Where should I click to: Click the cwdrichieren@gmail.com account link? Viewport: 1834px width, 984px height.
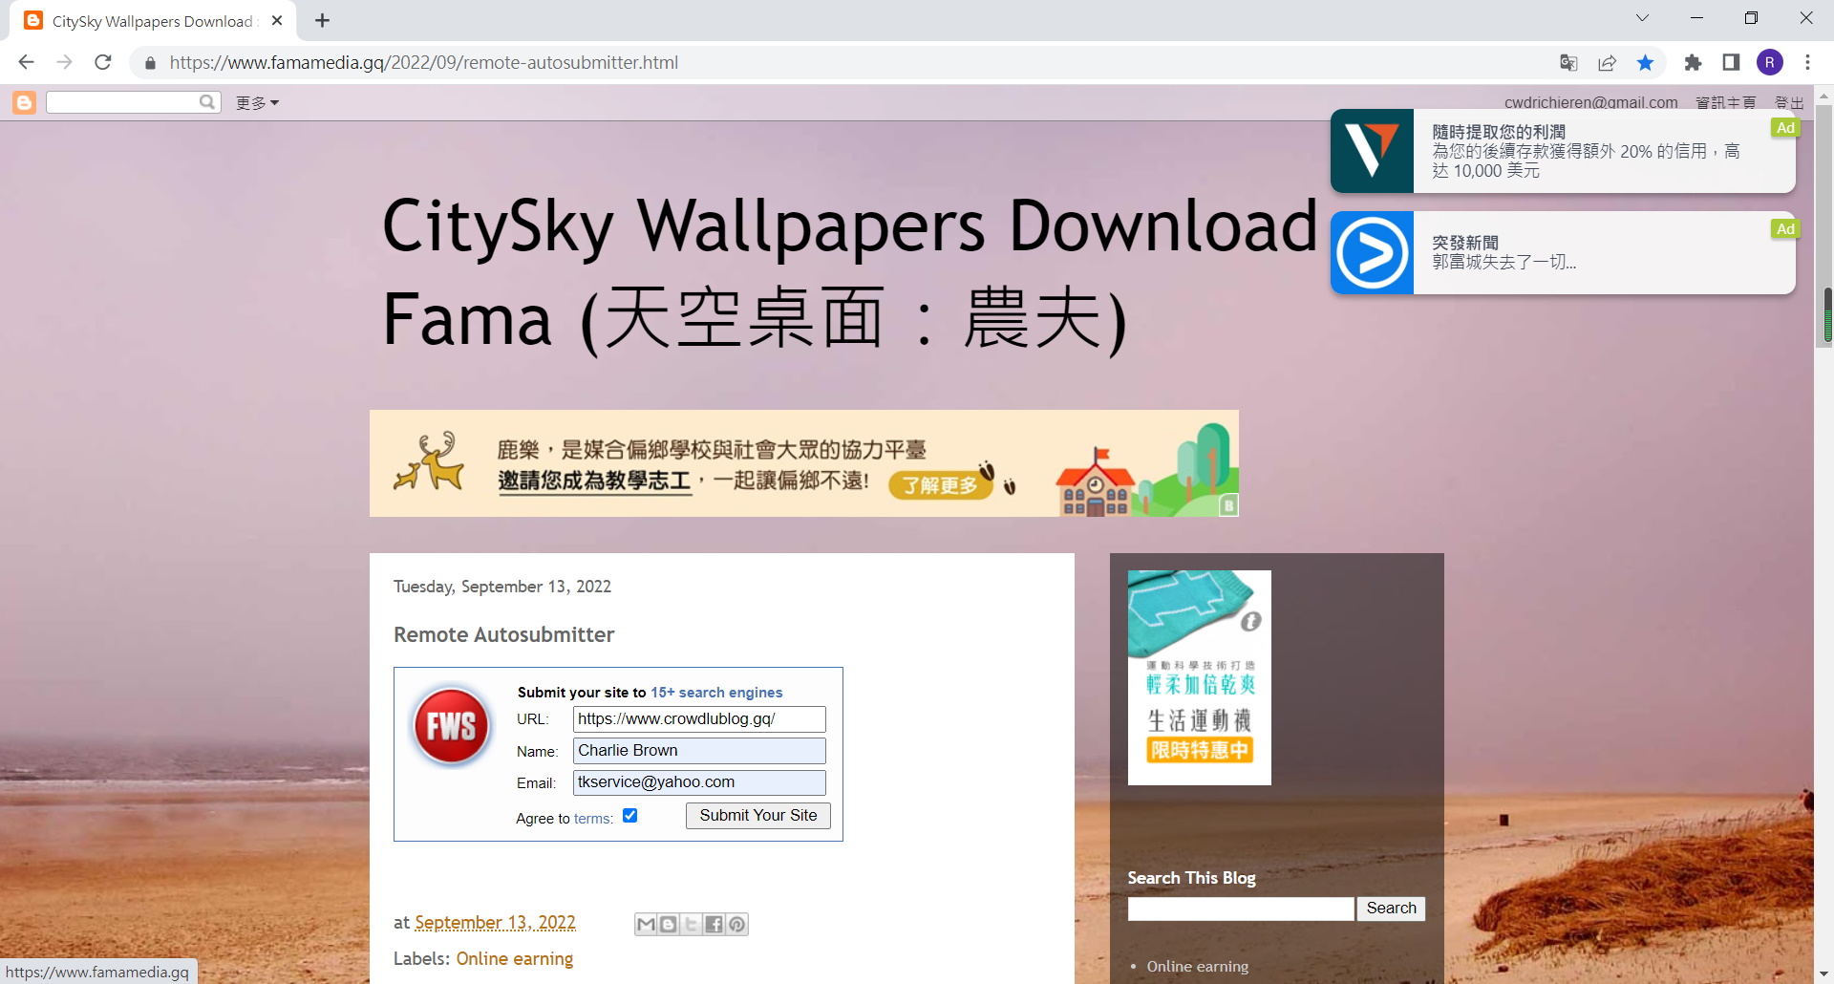(1590, 102)
